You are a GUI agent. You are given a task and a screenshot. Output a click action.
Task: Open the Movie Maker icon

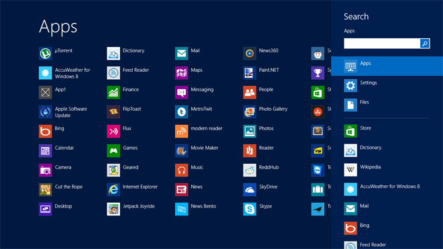tap(181, 150)
